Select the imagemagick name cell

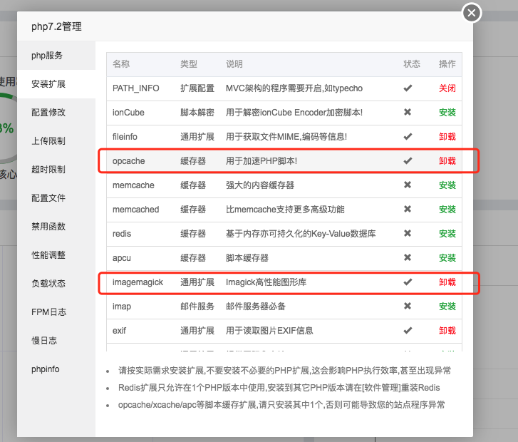(x=138, y=282)
